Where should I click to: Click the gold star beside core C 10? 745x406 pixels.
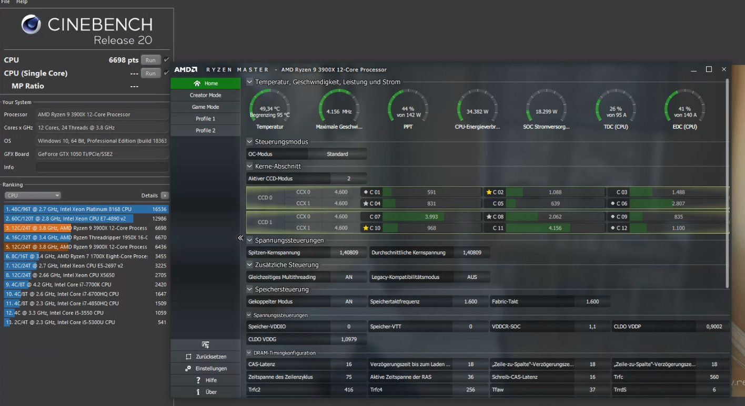click(366, 228)
